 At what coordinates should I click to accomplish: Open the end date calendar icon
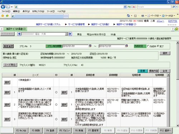pos(127,46)
